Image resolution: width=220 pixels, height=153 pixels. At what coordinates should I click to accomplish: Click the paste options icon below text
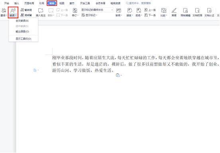pos(118,75)
